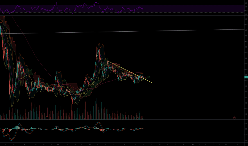Click the late-April earnings marker

coord(47,118)
